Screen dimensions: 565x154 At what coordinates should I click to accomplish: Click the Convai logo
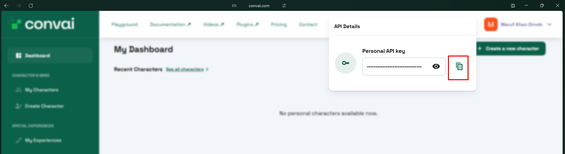42,24
